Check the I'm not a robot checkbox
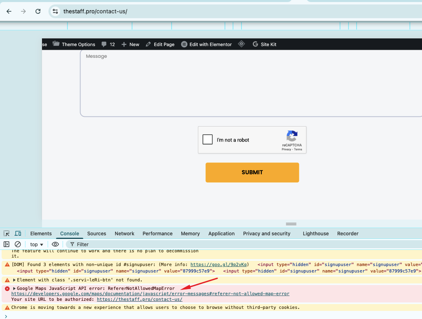The width and height of the screenshot is (422, 319). pyautogui.click(x=208, y=139)
